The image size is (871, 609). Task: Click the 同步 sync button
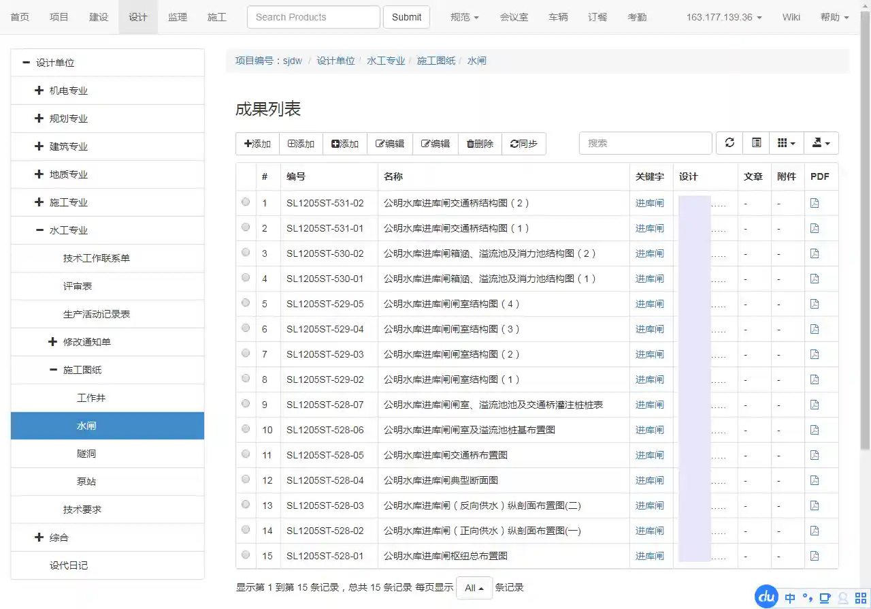tap(523, 144)
